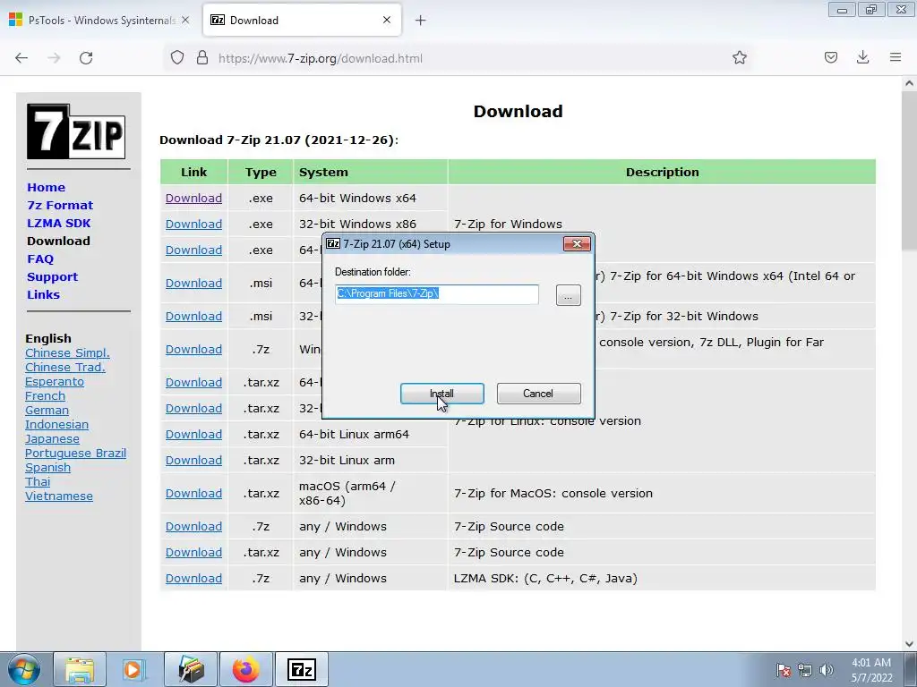Reload the page with refresh icon
This screenshot has width=917, height=687.
pyautogui.click(x=86, y=58)
